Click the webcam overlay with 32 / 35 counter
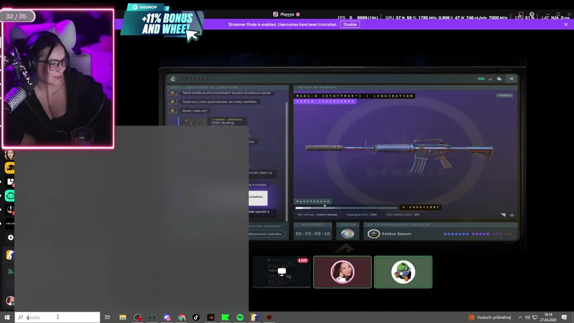The height and width of the screenshot is (323, 574). point(58,79)
